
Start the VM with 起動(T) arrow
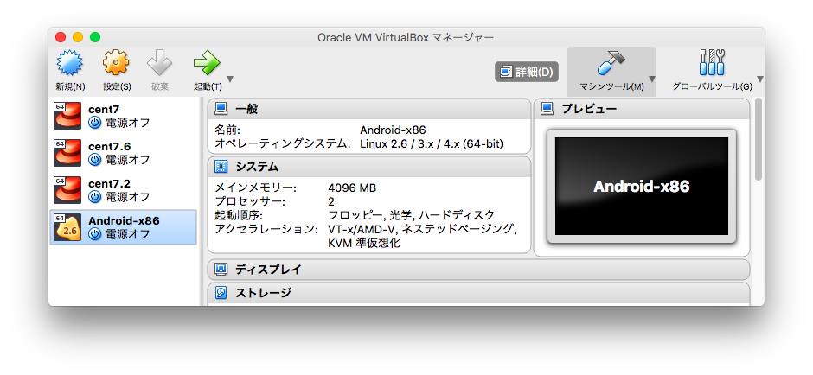point(207,63)
